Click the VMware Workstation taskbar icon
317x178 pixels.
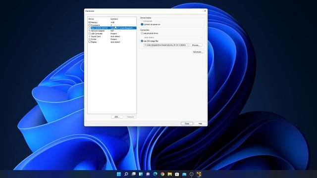pos(199,174)
